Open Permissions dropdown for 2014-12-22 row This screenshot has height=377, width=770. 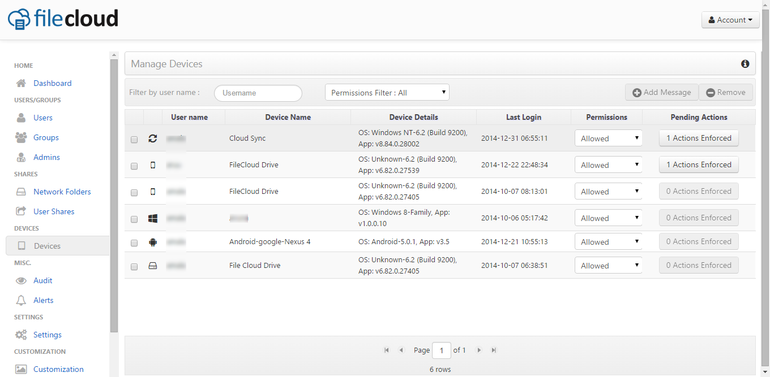coord(609,164)
